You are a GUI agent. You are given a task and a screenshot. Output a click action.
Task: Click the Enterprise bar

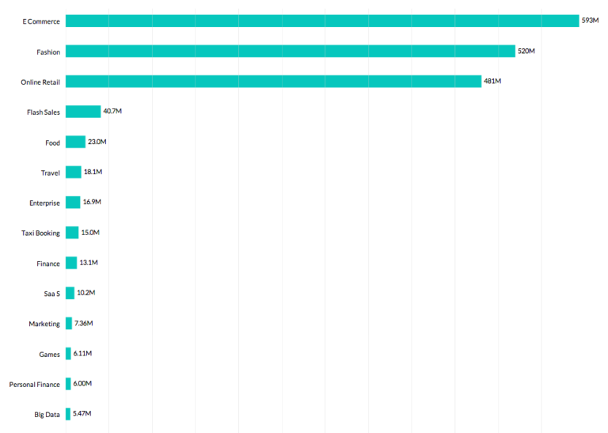tap(73, 203)
